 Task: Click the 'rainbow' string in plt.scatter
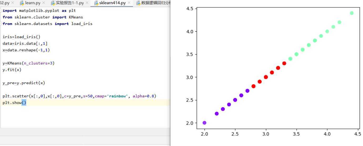coord(117,96)
